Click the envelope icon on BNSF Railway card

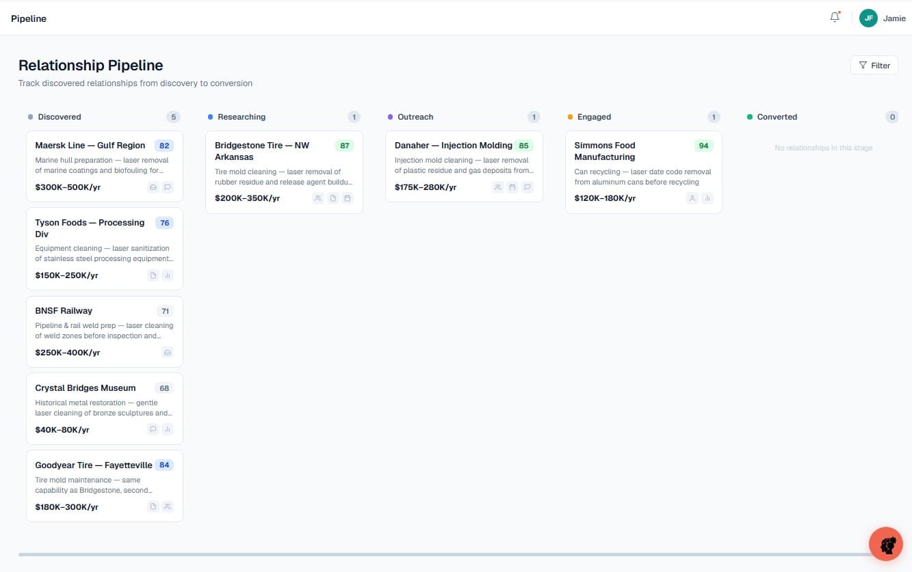(168, 353)
